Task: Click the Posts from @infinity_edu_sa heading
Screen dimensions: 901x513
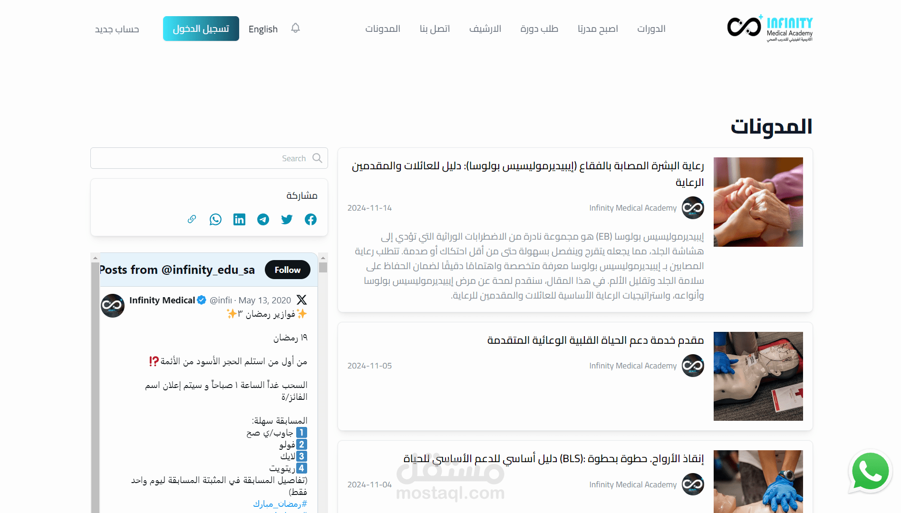Action: click(177, 270)
